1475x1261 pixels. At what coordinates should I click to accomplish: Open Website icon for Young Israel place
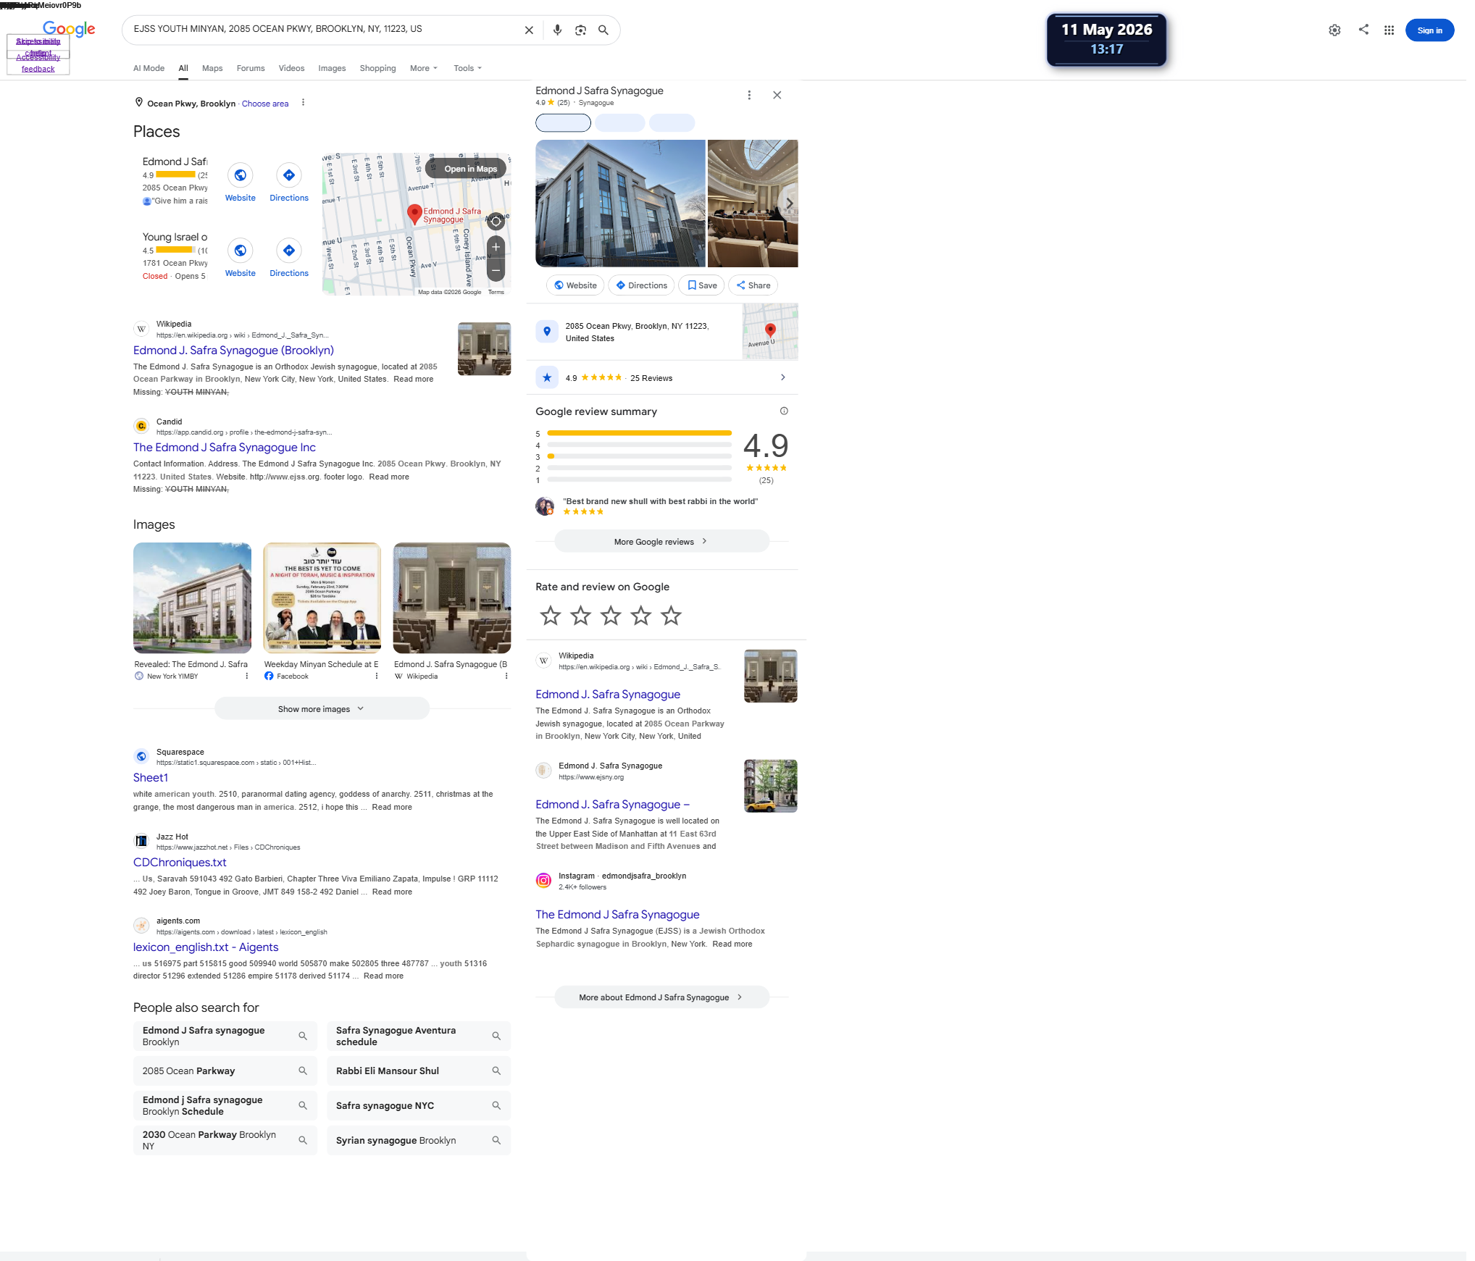[241, 251]
